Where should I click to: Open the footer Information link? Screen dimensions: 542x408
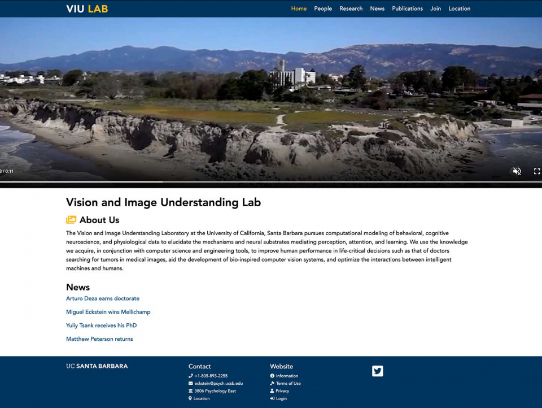click(x=287, y=376)
